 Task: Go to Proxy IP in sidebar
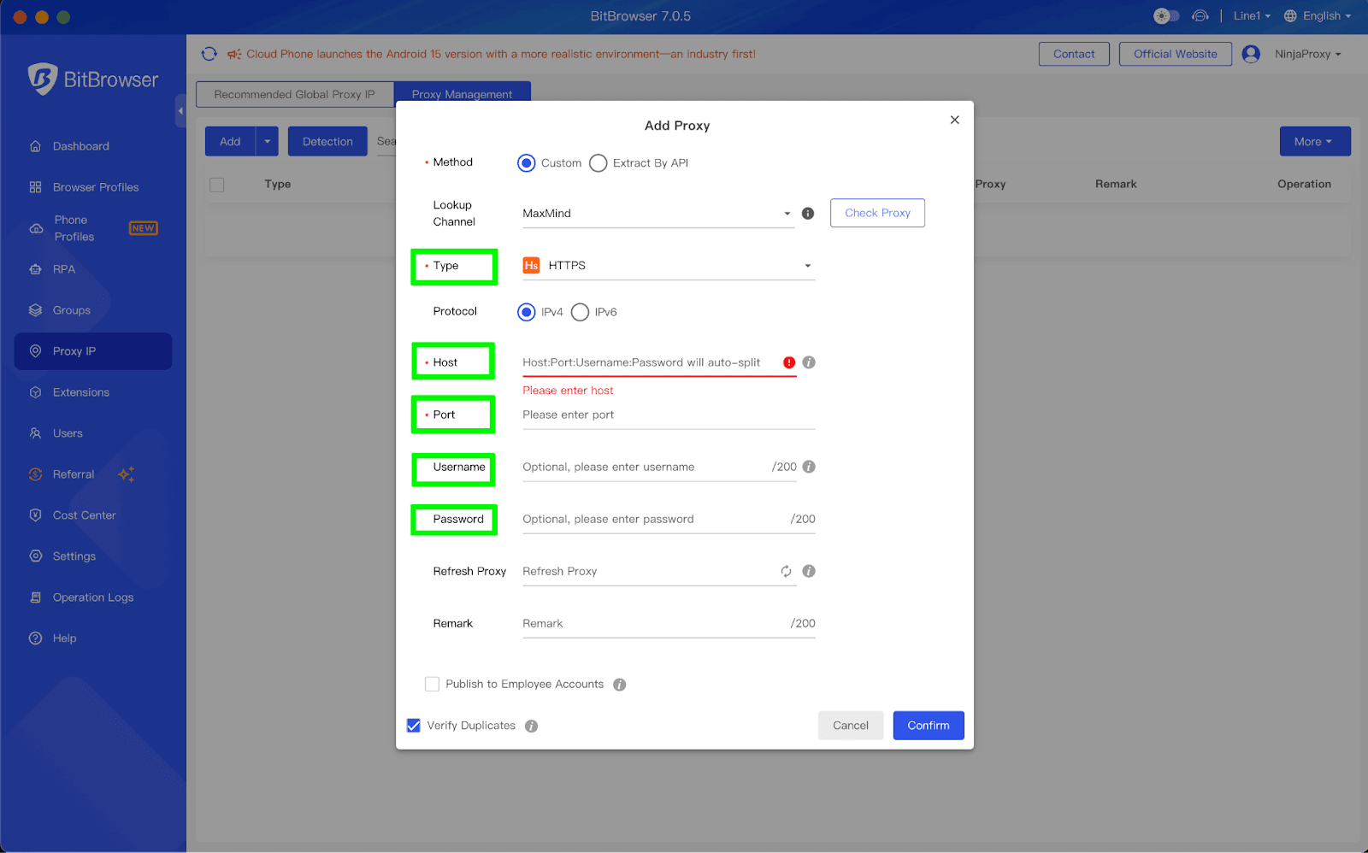[x=93, y=351]
